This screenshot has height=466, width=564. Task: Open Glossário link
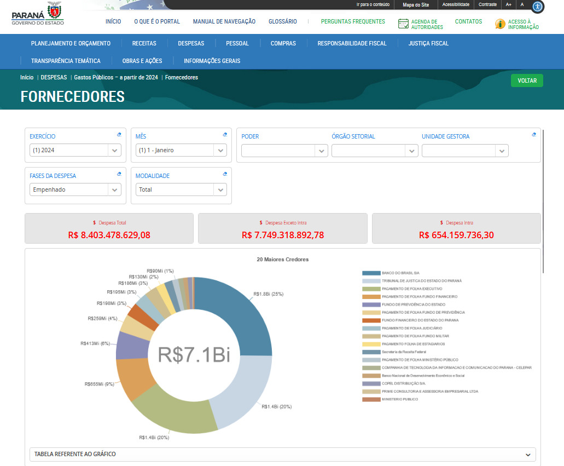(283, 21)
